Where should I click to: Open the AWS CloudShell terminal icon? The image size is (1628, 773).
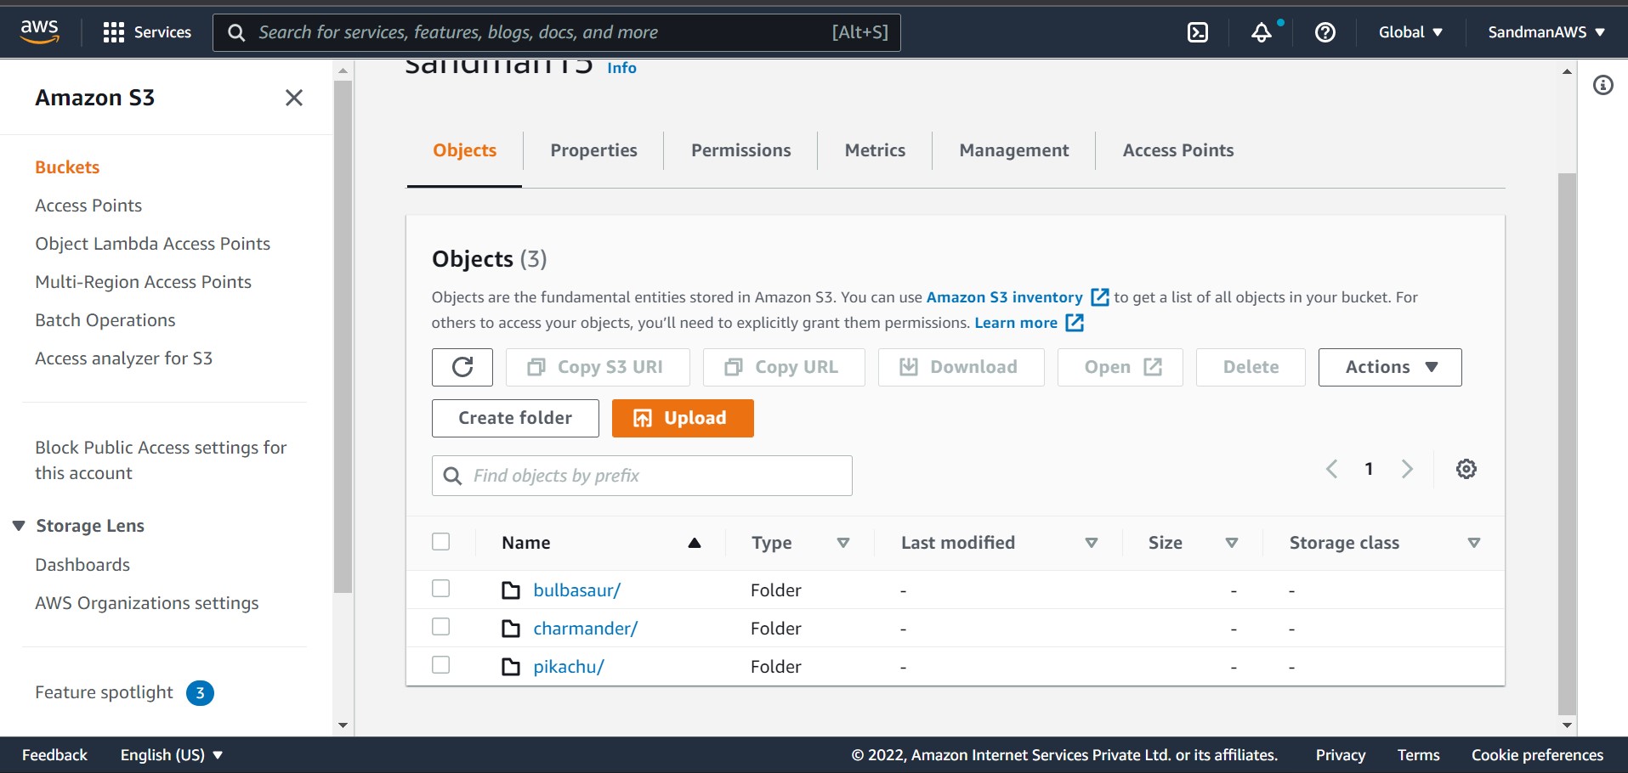(1197, 31)
